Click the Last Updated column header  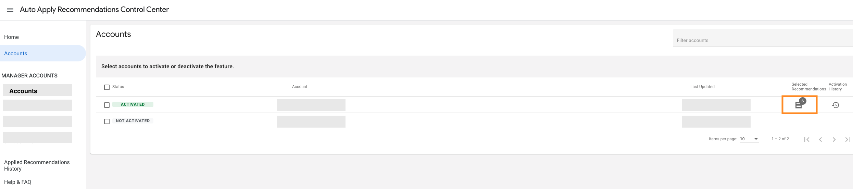tap(702, 87)
